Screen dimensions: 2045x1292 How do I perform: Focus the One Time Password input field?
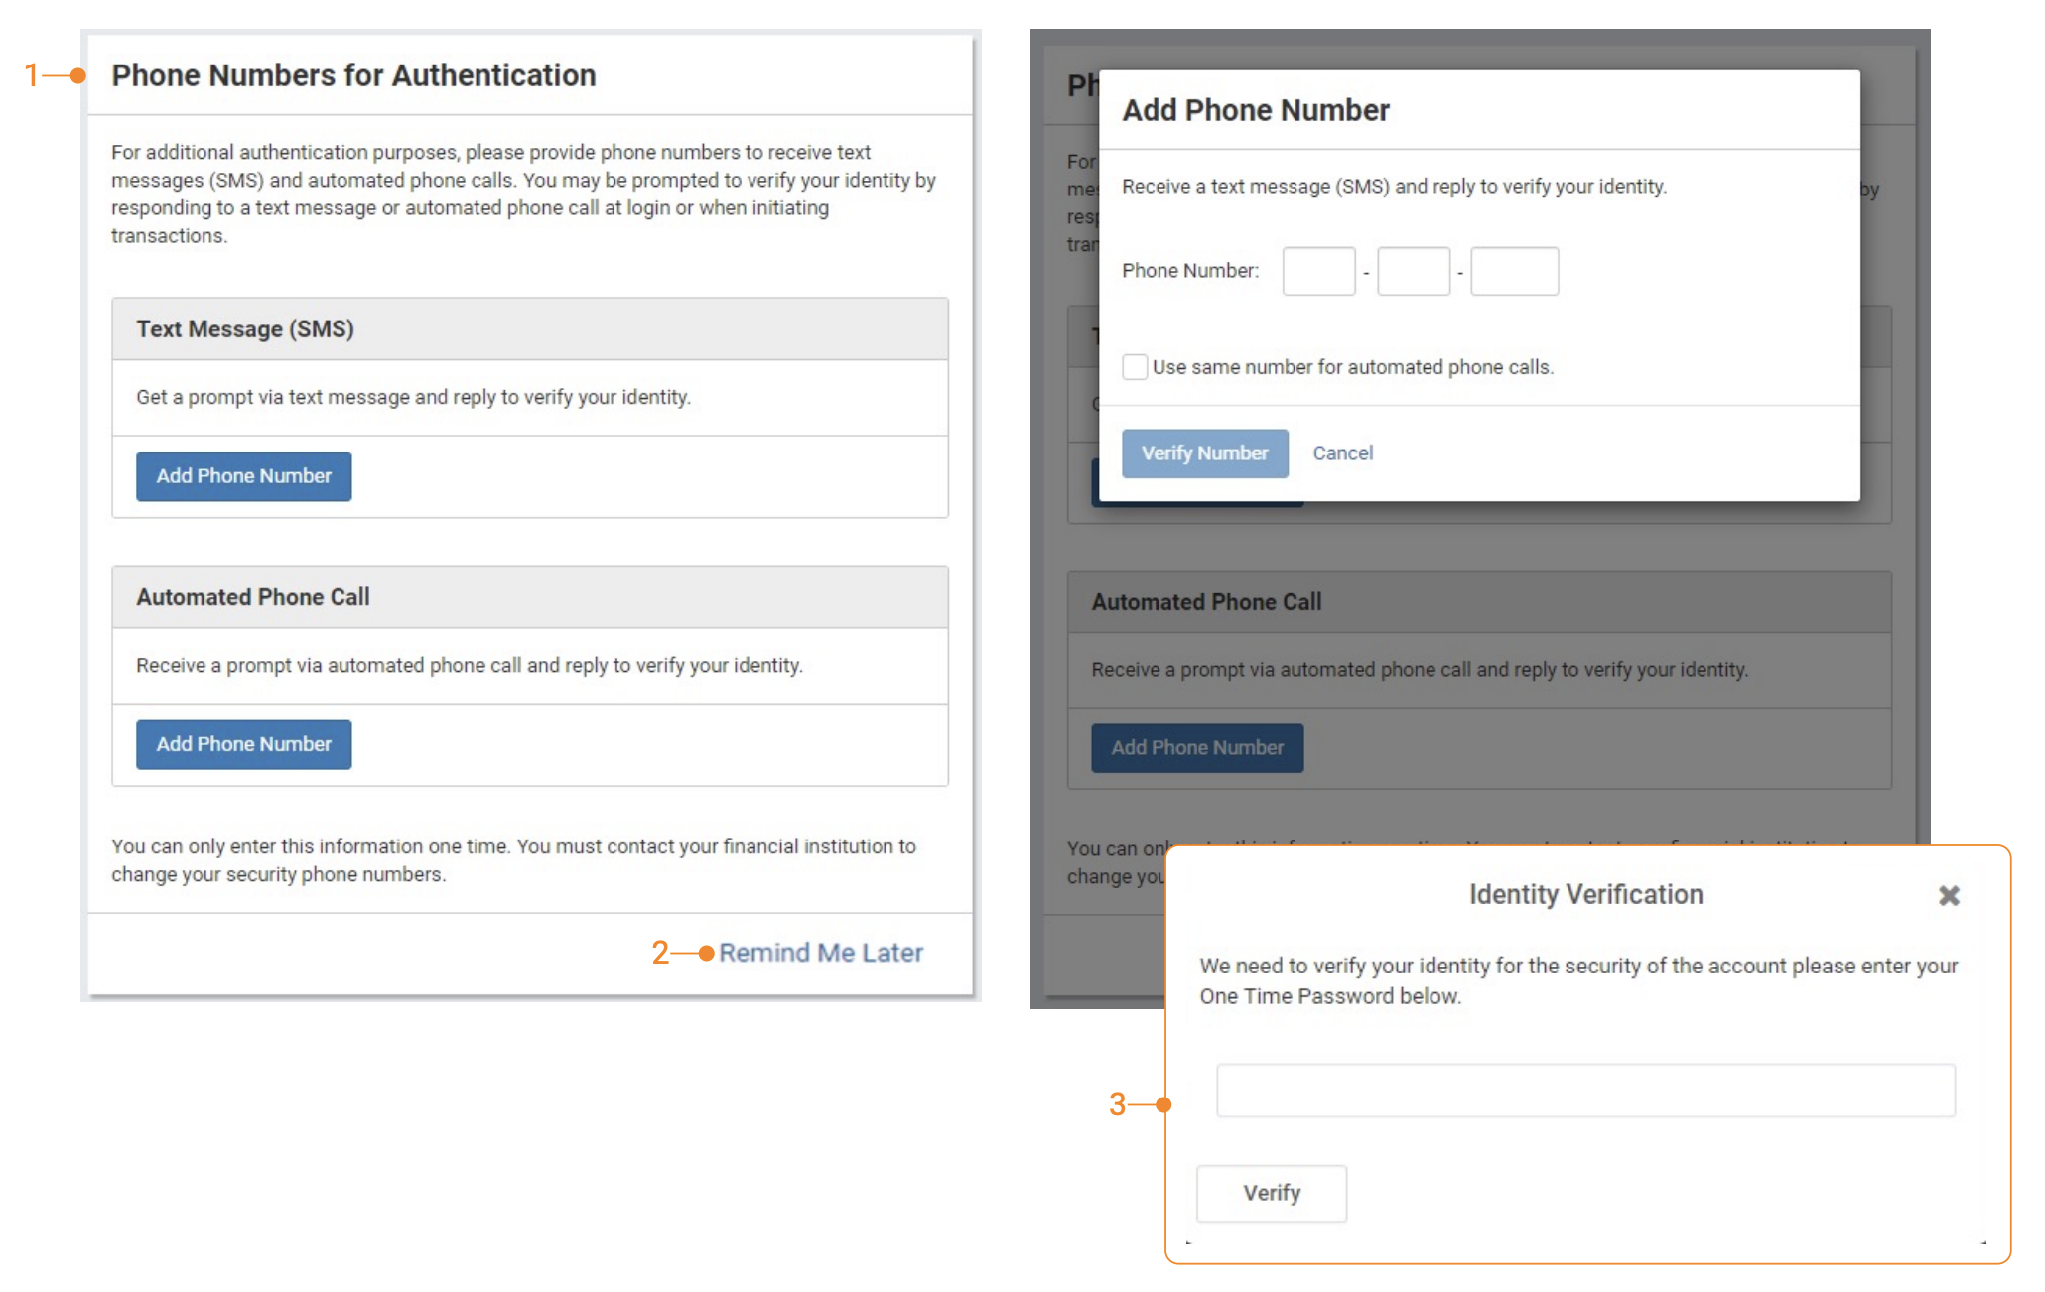pyautogui.click(x=1585, y=1091)
